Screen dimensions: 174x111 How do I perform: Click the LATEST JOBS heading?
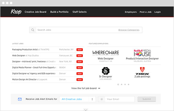coord(18,44)
